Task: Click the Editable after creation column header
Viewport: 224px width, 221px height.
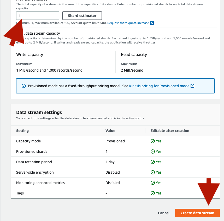Action: pos(170,131)
